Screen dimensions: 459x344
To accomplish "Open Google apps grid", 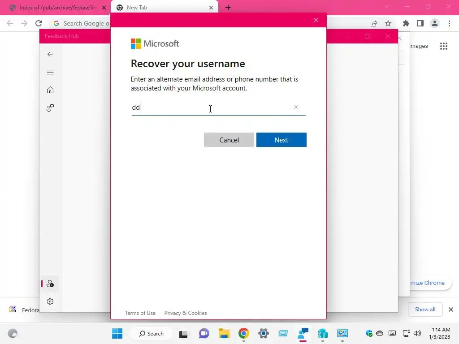I will (444, 46).
